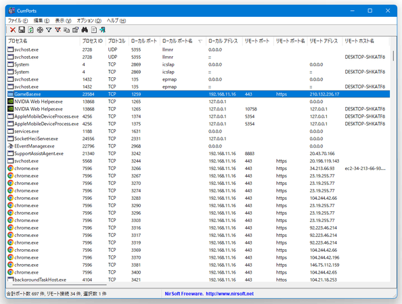The image size is (402, 304).
Task: Open the オプション menu
Action: (x=89, y=20)
